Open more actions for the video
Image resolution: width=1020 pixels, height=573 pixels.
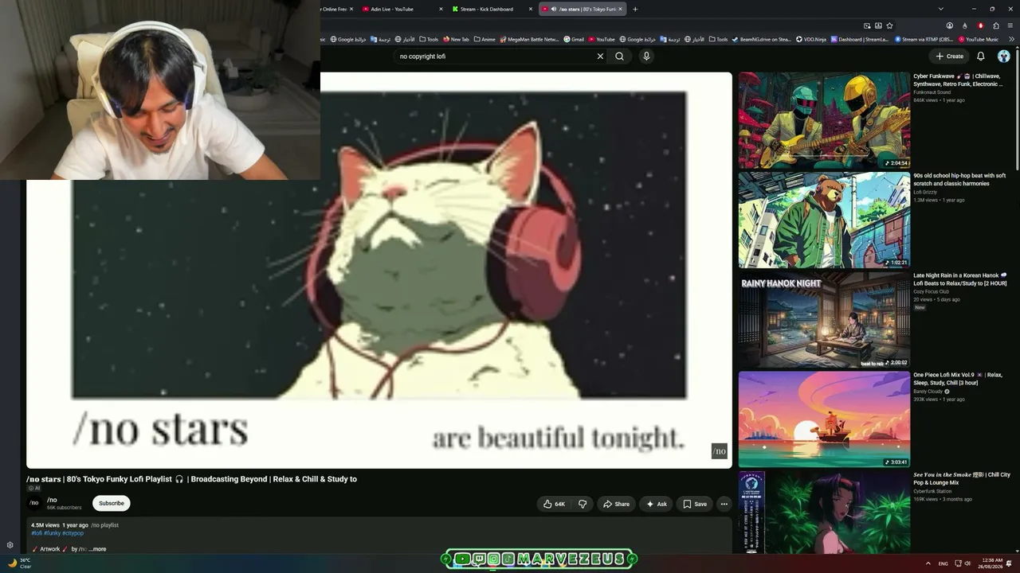(724, 504)
